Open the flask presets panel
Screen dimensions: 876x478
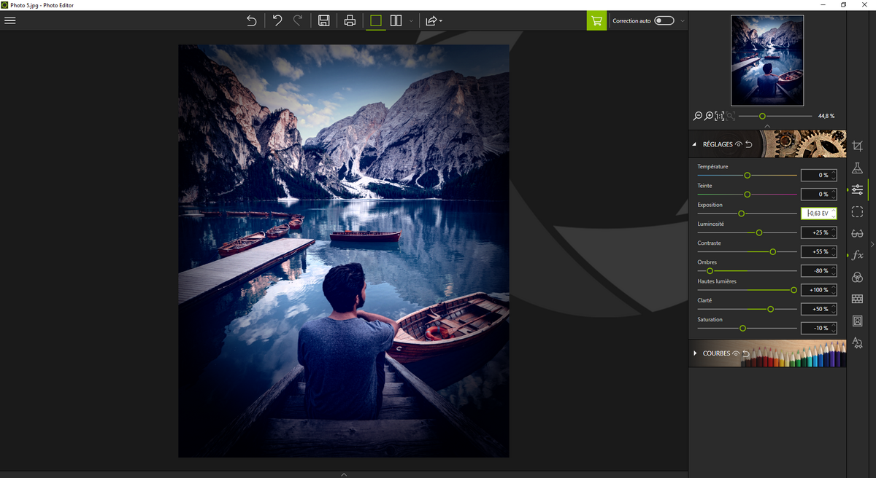[x=857, y=168]
